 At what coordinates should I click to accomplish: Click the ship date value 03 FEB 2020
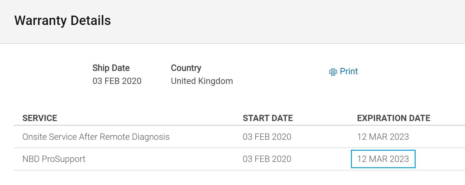click(x=117, y=81)
